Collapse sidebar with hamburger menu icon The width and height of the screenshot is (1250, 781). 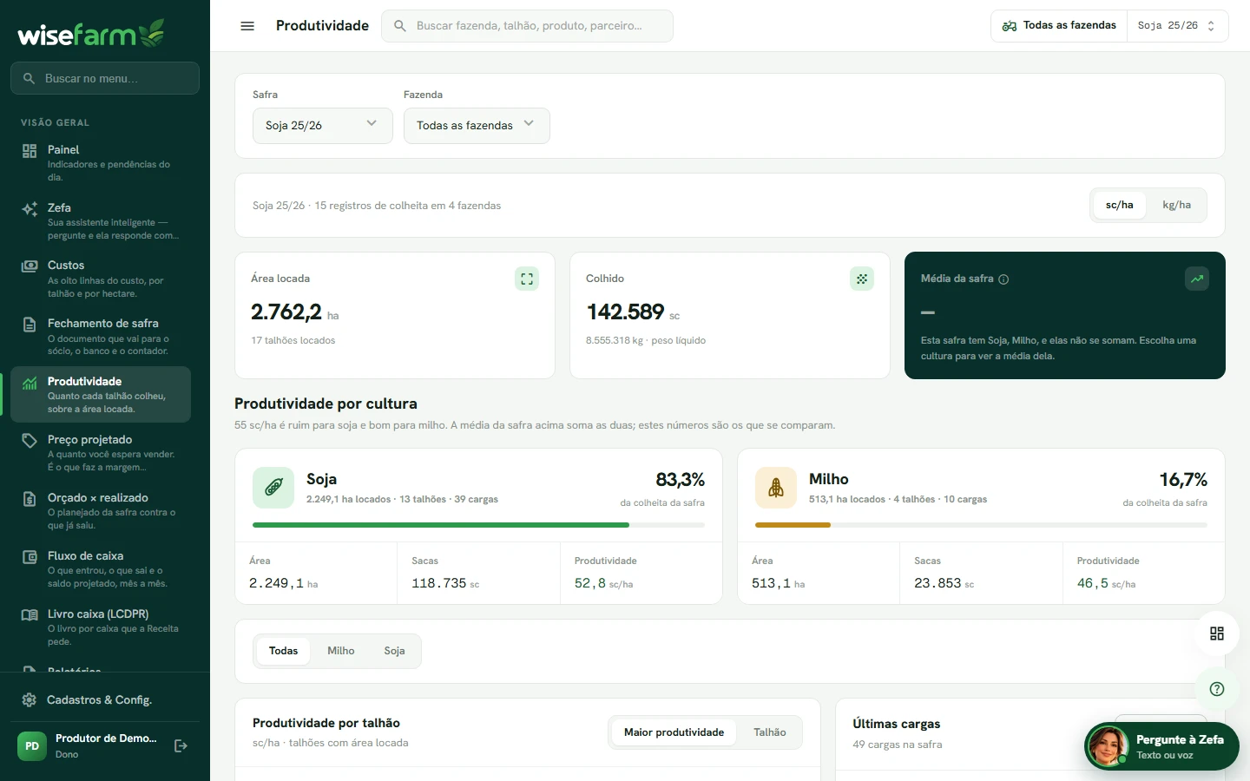pos(247,26)
